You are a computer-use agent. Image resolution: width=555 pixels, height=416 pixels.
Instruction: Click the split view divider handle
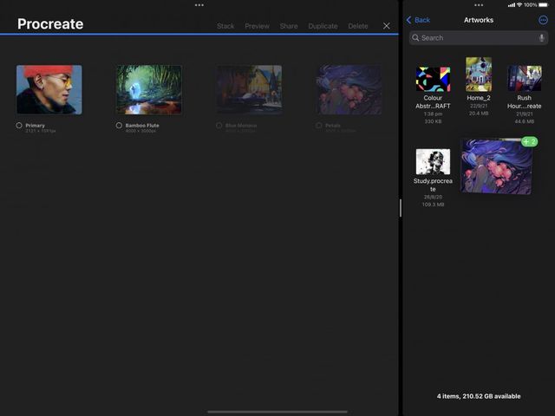(x=401, y=208)
